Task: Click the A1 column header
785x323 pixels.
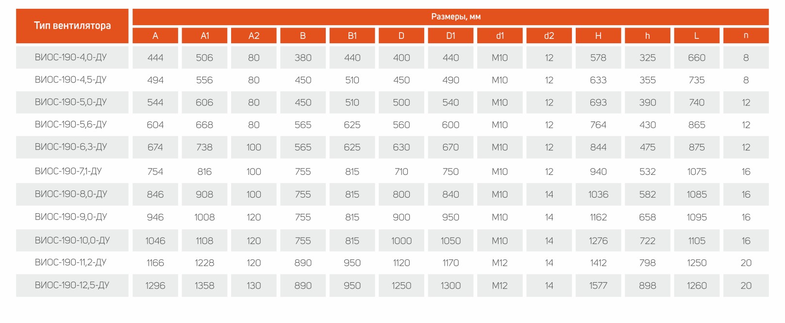Action: 204,35
